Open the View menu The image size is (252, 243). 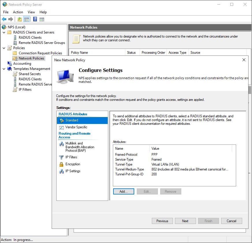pyautogui.click(x=31, y=12)
